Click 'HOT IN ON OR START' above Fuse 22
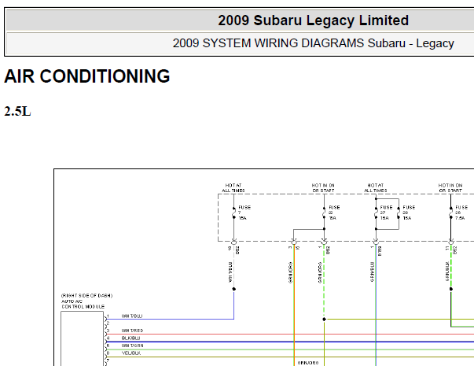Screen dimensions: 474x366 click(x=323, y=187)
